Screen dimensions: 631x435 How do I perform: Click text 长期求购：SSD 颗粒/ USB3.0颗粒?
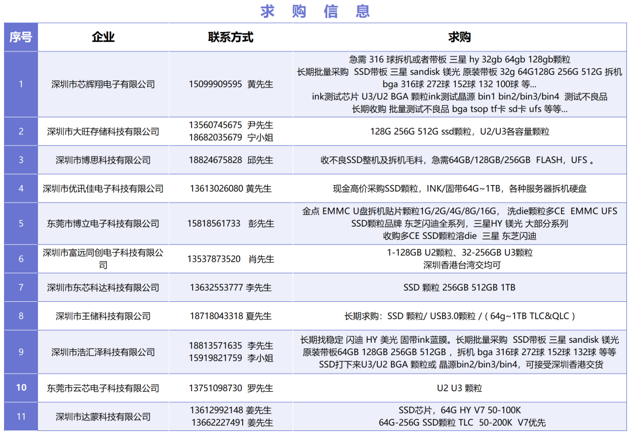click(410, 316)
